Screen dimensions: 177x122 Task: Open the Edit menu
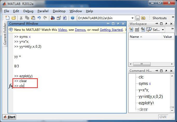click(16, 11)
